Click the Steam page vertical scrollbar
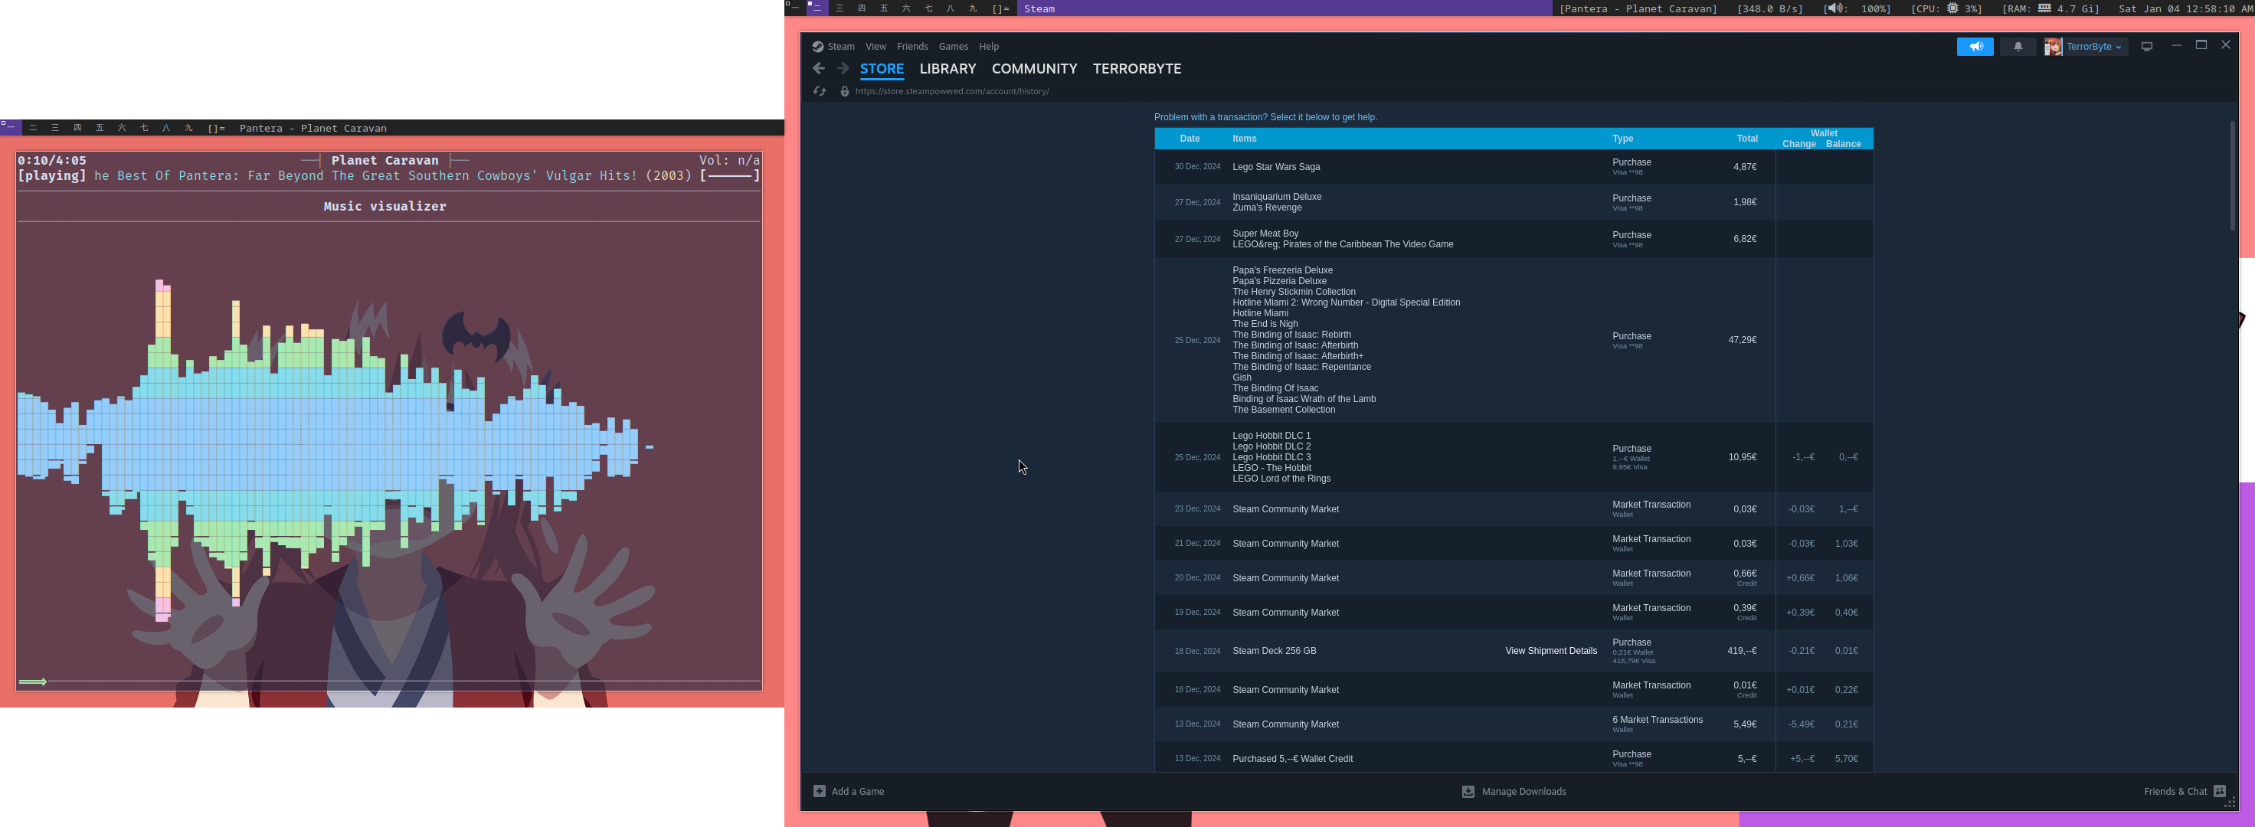 pyautogui.click(x=2232, y=175)
